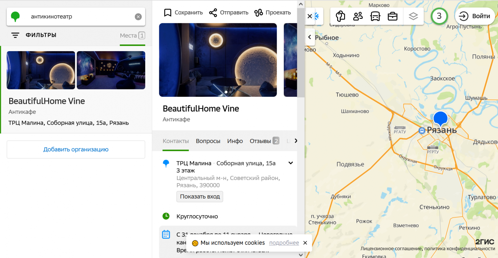Viewport: 498px width, 258px height.
Task: Click the people icon on map toolbar
Action: (x=358, y=16)
